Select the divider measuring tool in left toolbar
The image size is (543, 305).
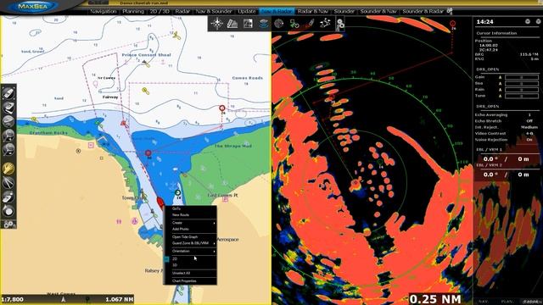8,183
